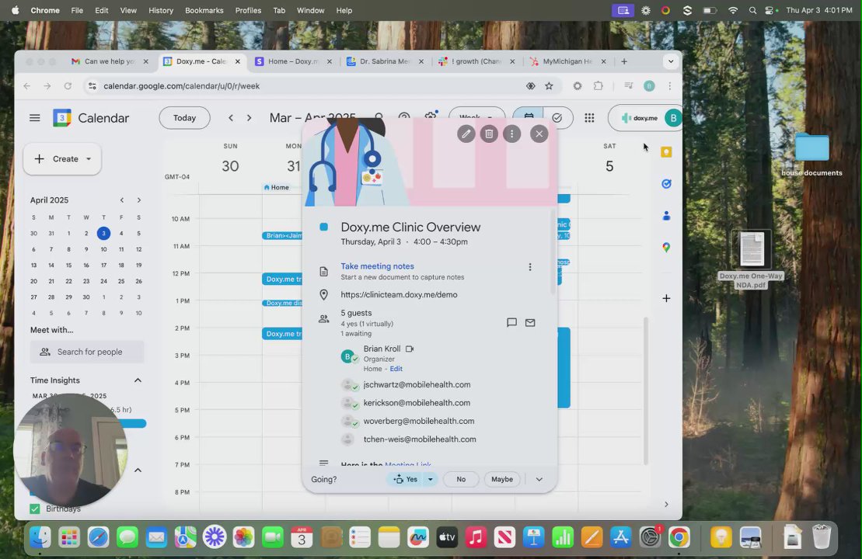Email guests with envelope icon
Viewport: 862px width, 559px height.
(x=530, y=322)
